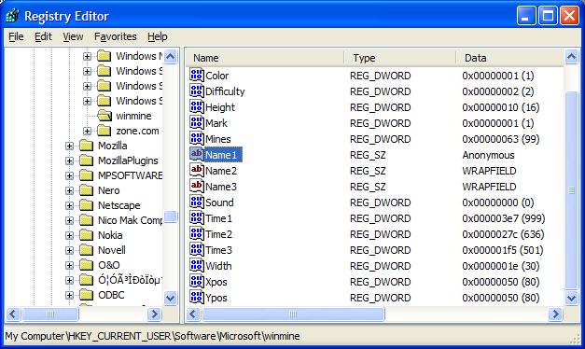Screen dimensions: 585x349
Task: Expand the Nico Mak Computing key
Action: tap(69, 220)
